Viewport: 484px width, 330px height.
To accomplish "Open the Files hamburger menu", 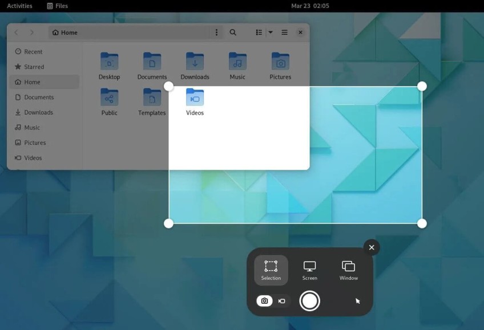I will [x=284, y=32].
